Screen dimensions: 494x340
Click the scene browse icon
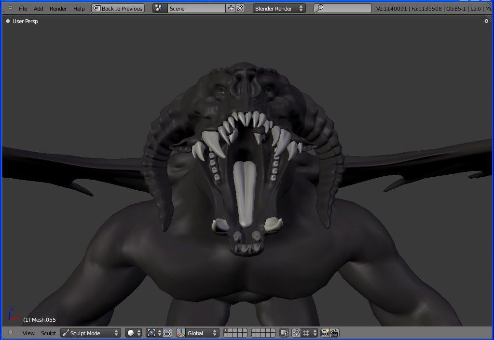(x=159, y=8)
